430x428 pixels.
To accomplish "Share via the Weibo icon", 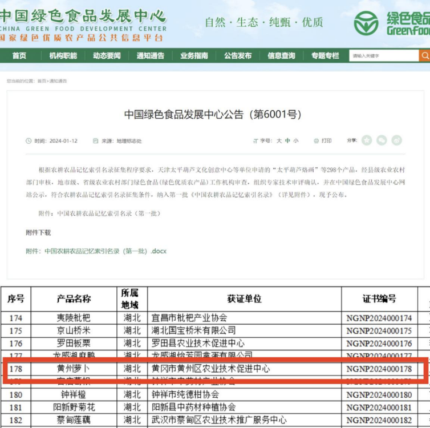I will (x=396, y=140).
